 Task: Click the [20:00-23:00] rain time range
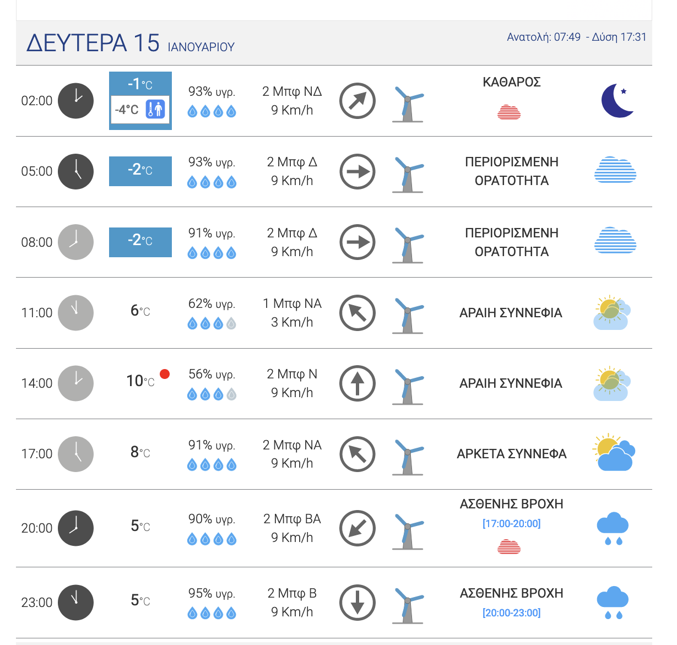coord(511,613)
